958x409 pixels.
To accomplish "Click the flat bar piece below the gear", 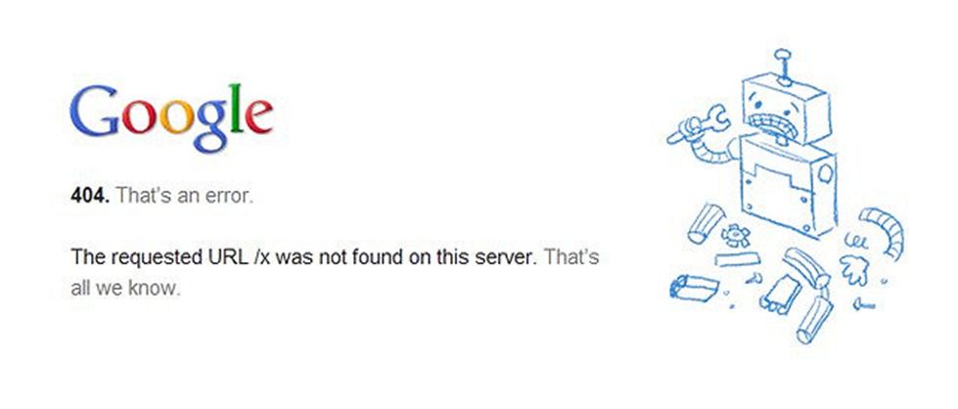I will pyautogui.click(x=738, y=259).
